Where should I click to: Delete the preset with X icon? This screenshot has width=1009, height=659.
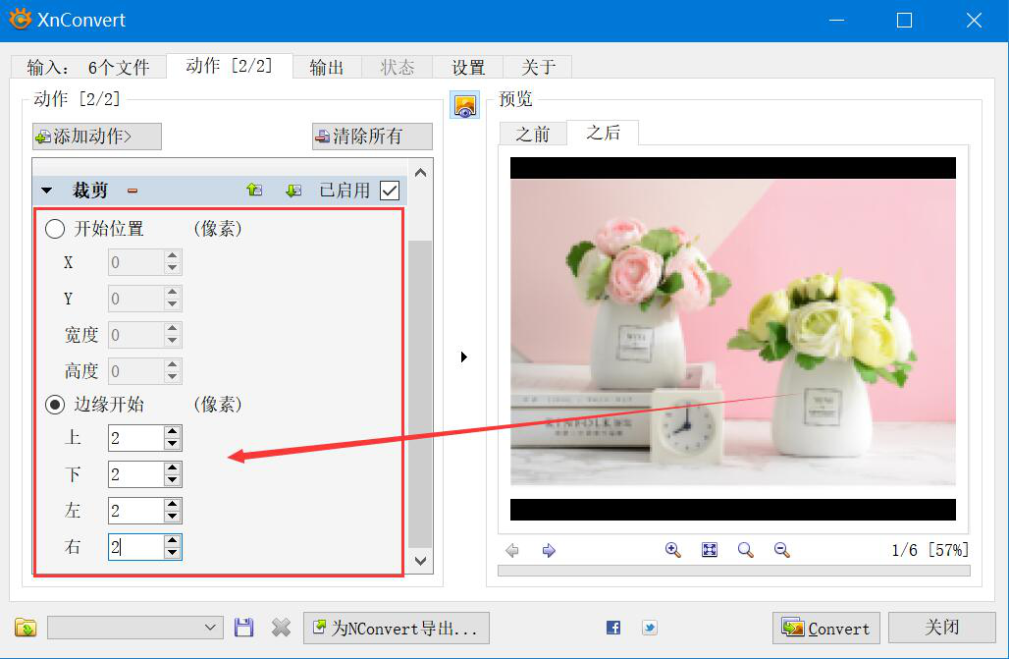tap(281, 628)
